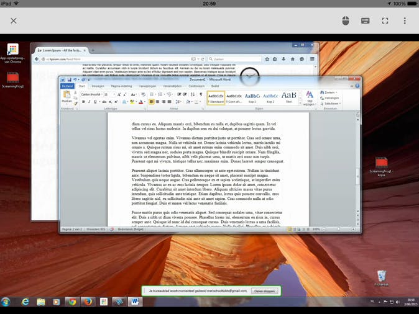Switch to the Pagina-indeling tab
This screenshot has height=314, width=419.
click(x=121, y=86)
